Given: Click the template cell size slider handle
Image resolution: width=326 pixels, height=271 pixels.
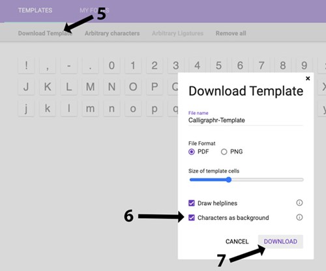Looking at the screenshot, I should click(228, 180).
